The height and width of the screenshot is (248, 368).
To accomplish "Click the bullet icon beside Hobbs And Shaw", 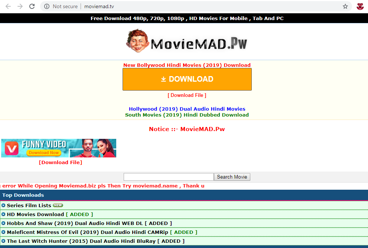I will pyautogui.click(x=3, y=223).
